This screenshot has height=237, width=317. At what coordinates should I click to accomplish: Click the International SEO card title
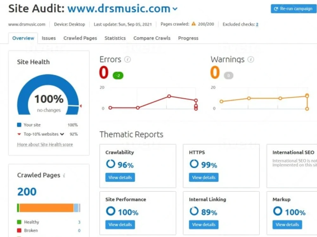click(293, 152)
